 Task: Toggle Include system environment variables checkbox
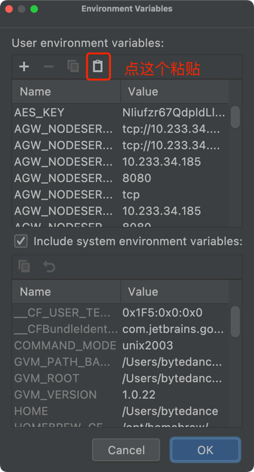point(21,241)
